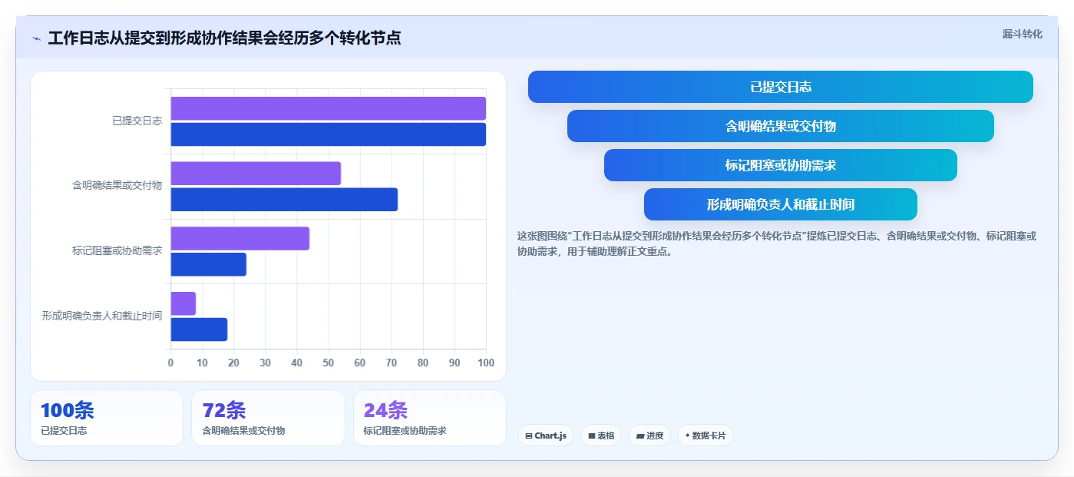
Task: Click the x-axis tick label 20
Action: pyautogui.click(x=233, y=363)
